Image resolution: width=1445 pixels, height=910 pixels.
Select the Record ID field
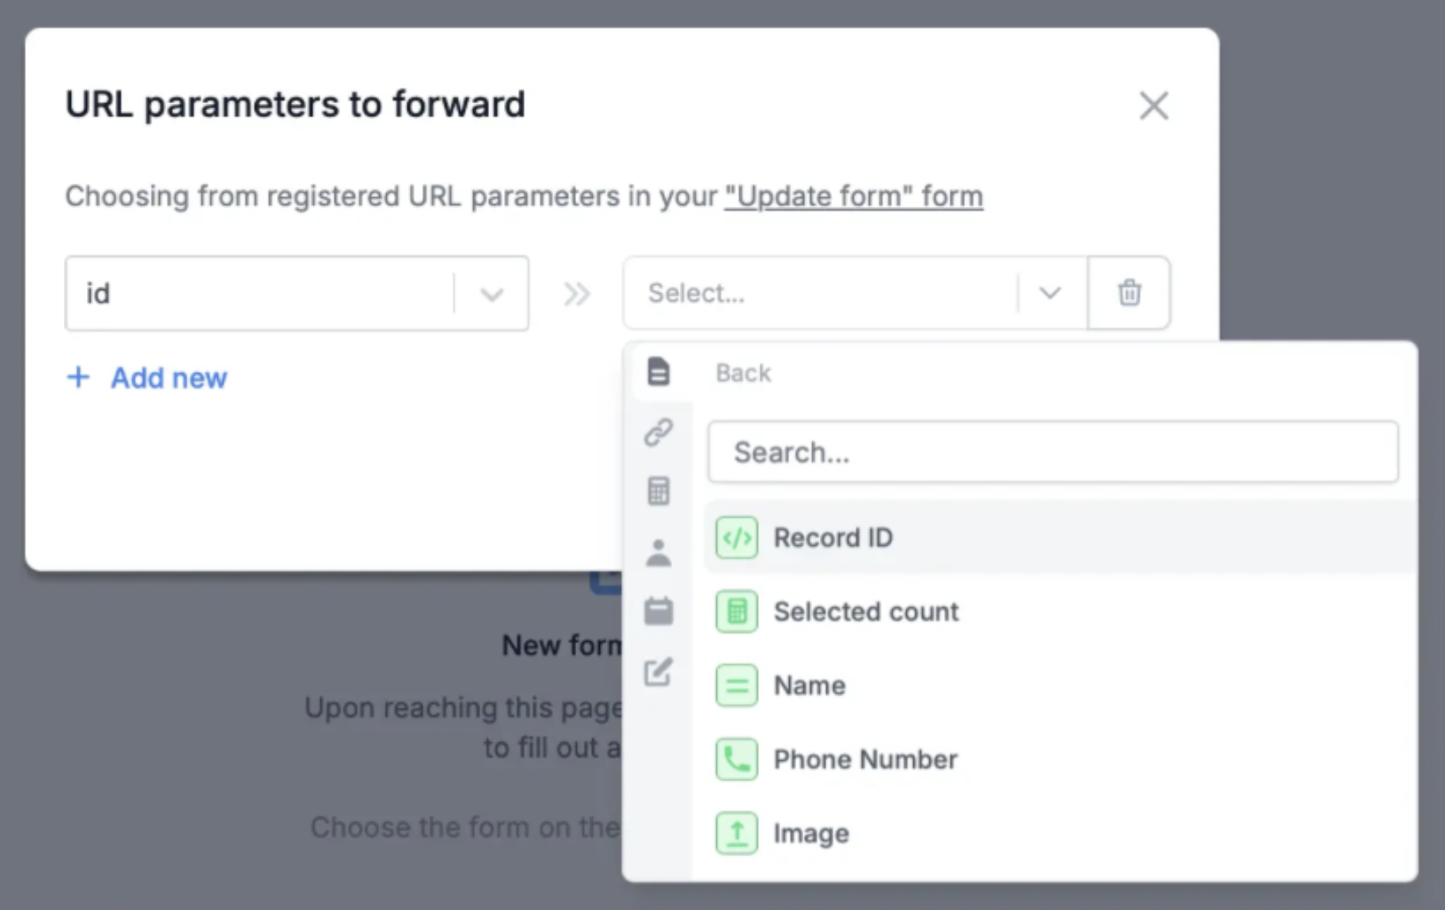(833, 538)
